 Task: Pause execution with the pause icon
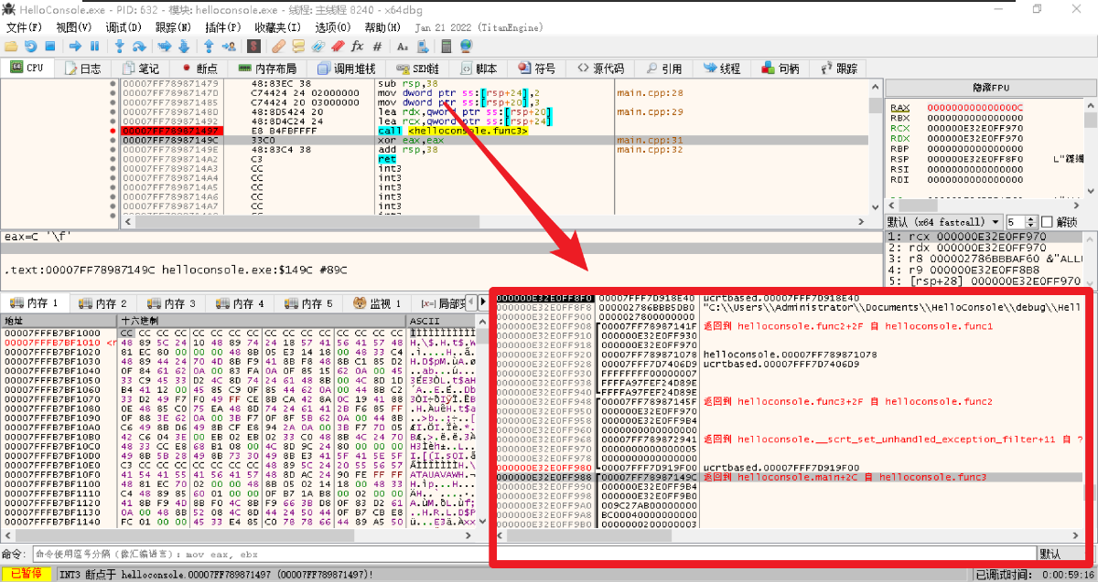click(94, 46)
